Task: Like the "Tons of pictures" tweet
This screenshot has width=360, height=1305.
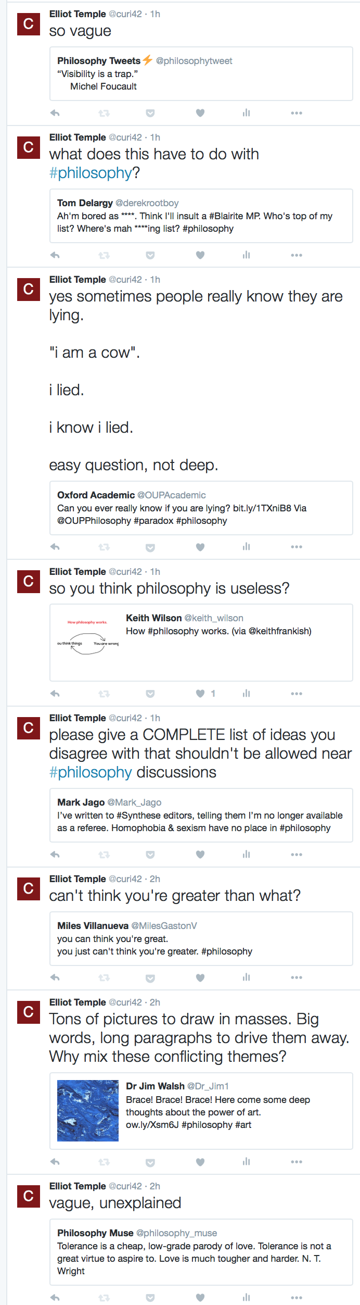Action: (200, 1162)
